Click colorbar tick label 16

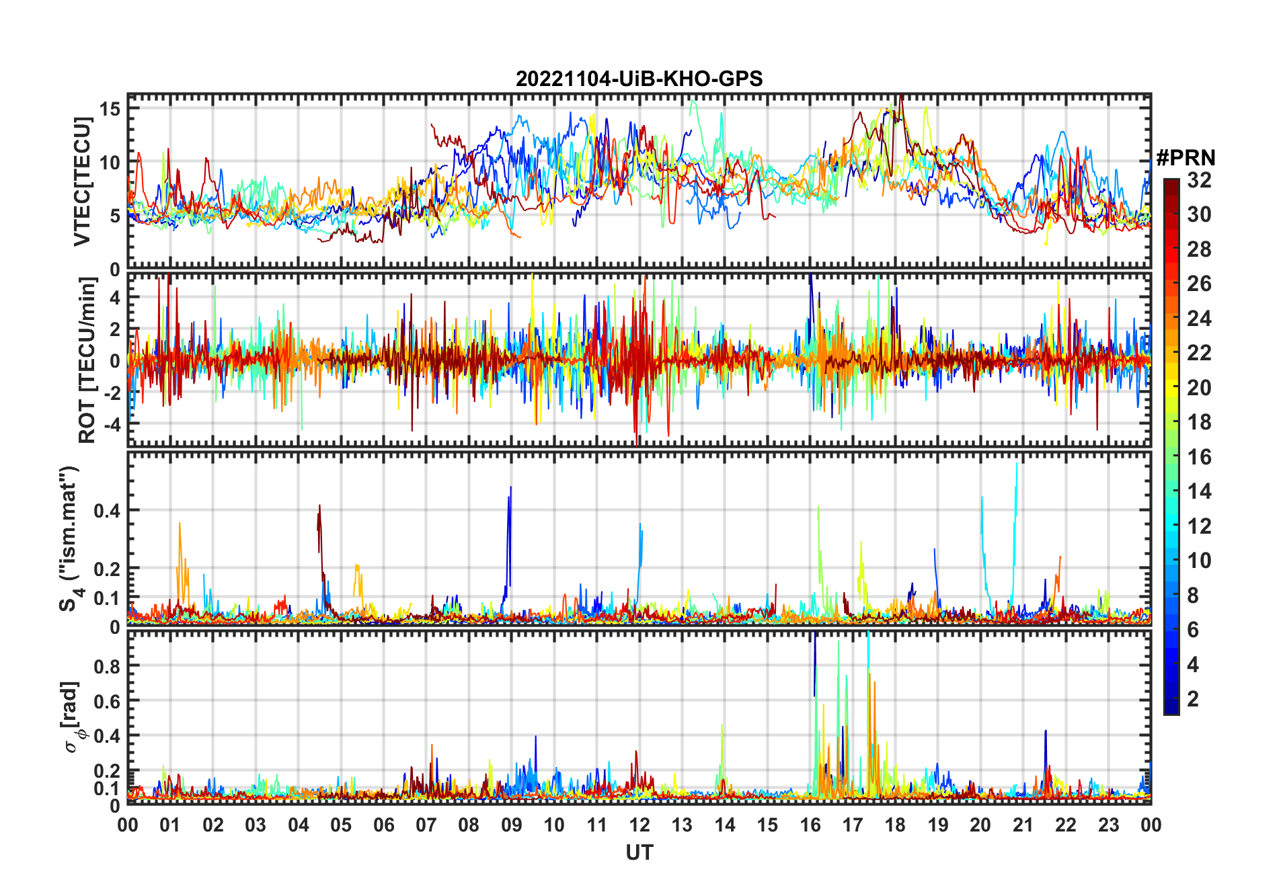tap(1199, 457)
